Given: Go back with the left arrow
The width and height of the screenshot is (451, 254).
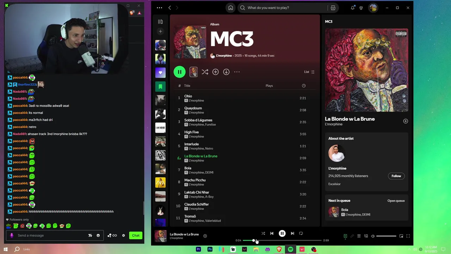Looking at the screenshot, I should (x=169, y=8).
